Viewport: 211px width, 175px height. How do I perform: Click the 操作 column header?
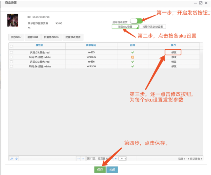pos(174,45)
